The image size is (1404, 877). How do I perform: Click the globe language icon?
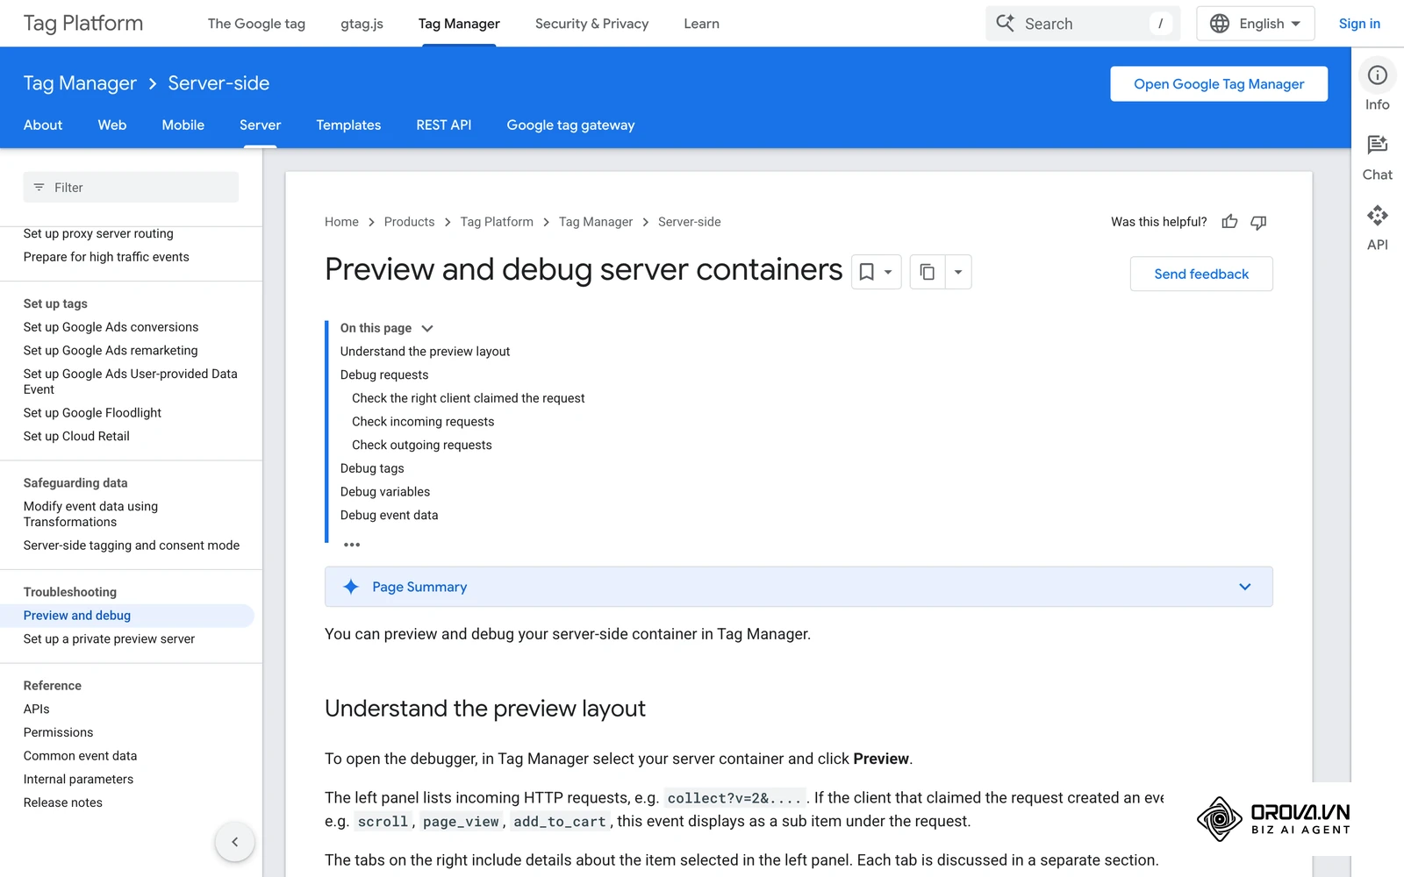click(x=1220, y=24)
